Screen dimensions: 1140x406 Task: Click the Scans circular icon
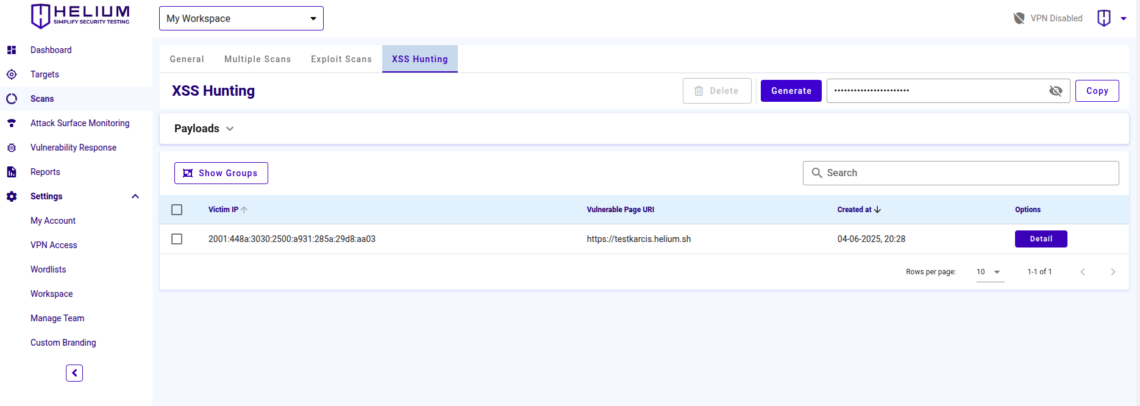click(x=12, y=99)
